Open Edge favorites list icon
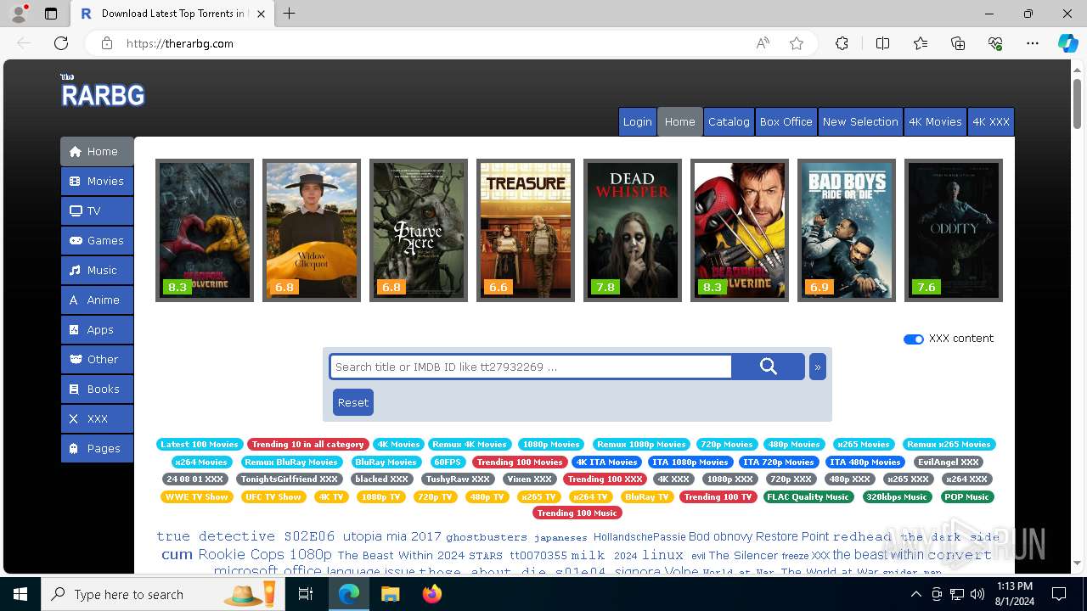 [921, 43]
